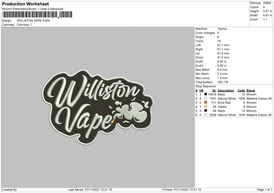Click the barcode image under the header
274x193 pixels.
(37, 15)
